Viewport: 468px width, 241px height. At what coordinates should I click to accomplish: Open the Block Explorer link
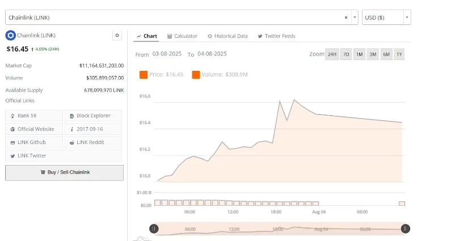[94, 116]
